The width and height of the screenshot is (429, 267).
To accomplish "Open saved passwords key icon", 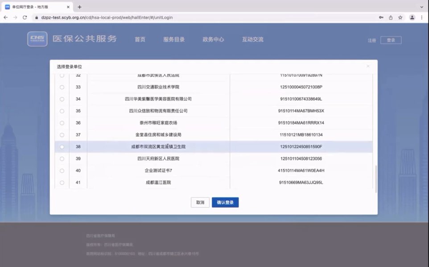I will (381, 17).
